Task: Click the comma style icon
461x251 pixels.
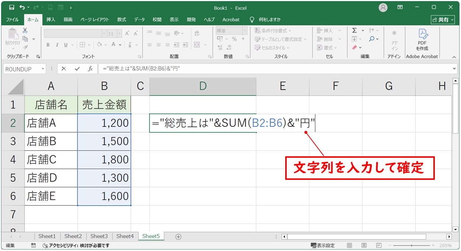Action: pos(243,39)
